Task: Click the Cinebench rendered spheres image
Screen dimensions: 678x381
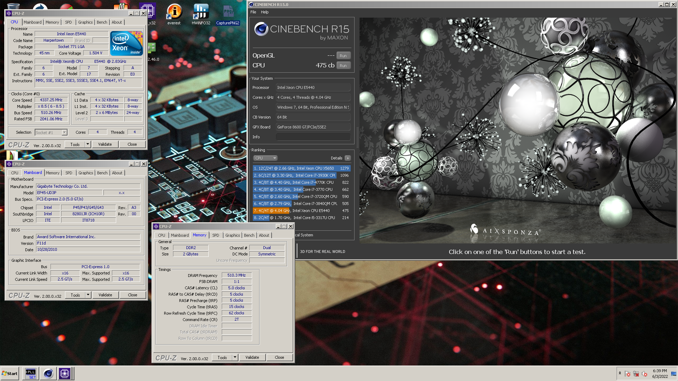Action: (518, 130)
